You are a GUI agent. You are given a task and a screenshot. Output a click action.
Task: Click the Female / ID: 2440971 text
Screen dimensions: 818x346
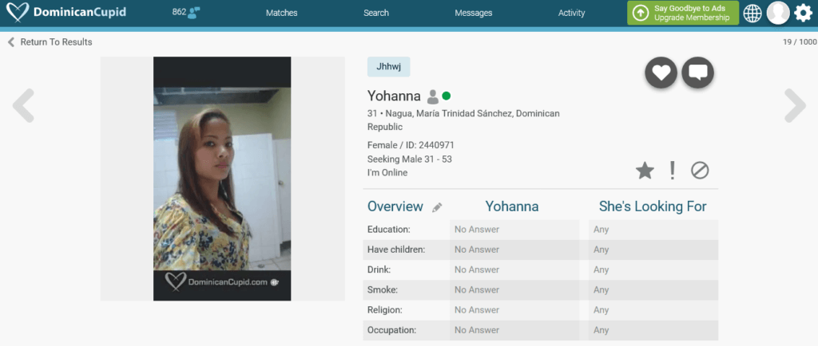411,145
